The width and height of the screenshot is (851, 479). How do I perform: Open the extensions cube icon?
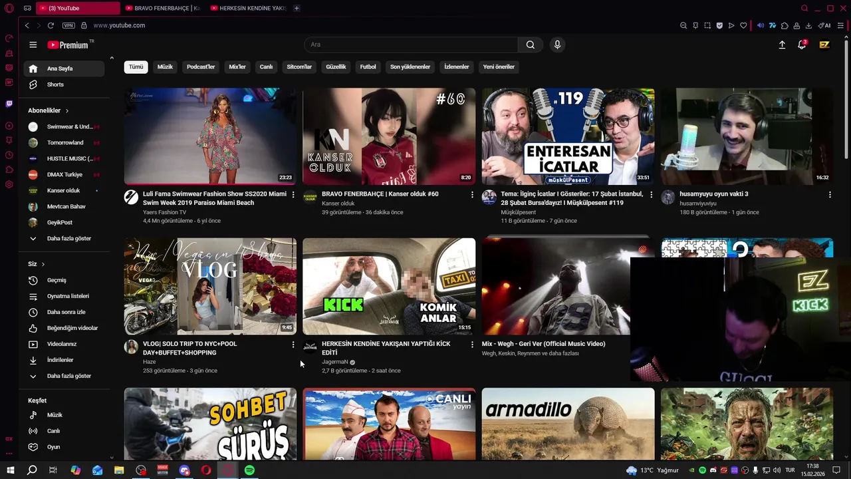[x=785, y=25]
